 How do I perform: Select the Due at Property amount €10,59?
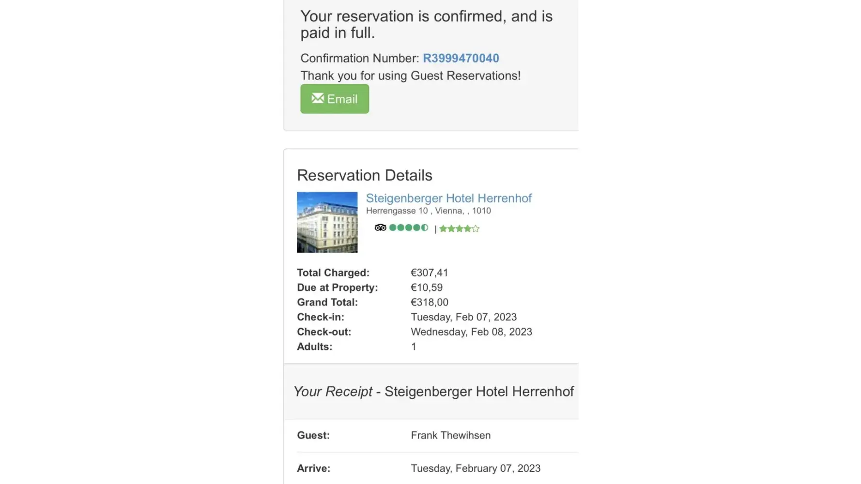(x=426, y=287)
